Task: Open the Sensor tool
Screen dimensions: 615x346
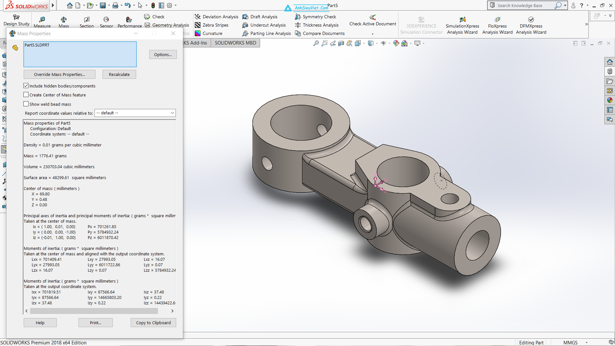Action: tap(106, 22)
